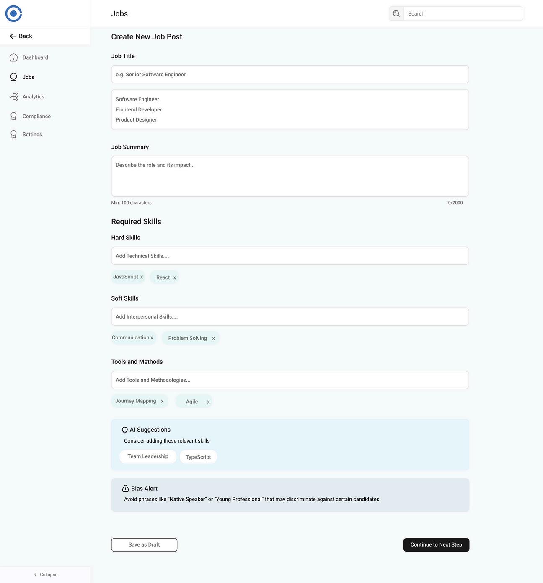Remove the JavaScript skill tag

click(142, 277)
